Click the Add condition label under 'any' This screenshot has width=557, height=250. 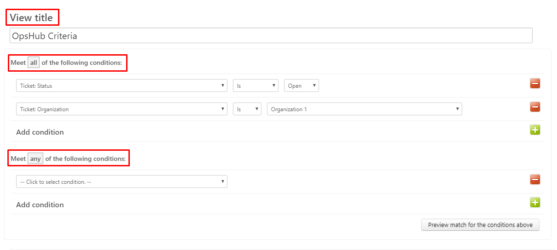click(40, 205)
